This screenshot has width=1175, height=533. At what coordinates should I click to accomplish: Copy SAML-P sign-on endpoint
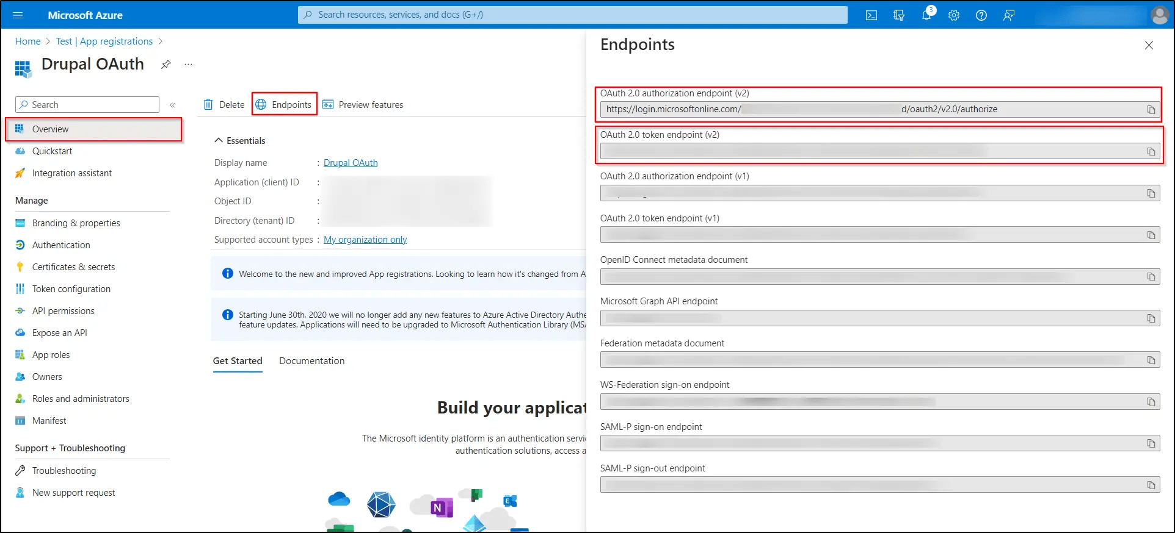(x=1151, y=443)
